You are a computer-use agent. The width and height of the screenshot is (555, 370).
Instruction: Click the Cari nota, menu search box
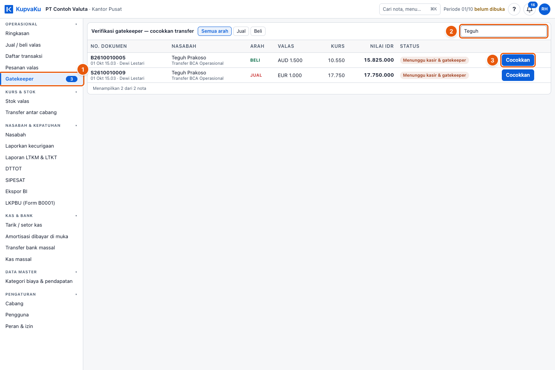[x=410, y=9]
